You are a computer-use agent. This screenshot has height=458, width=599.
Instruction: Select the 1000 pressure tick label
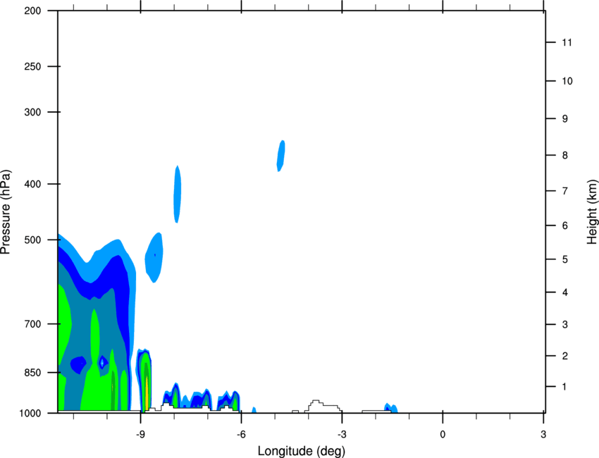[x=30, y=414]
